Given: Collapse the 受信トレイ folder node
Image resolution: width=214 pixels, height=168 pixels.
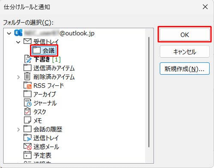Looking at the screenshot, I should pyautogui.click(x=18, y=42).
